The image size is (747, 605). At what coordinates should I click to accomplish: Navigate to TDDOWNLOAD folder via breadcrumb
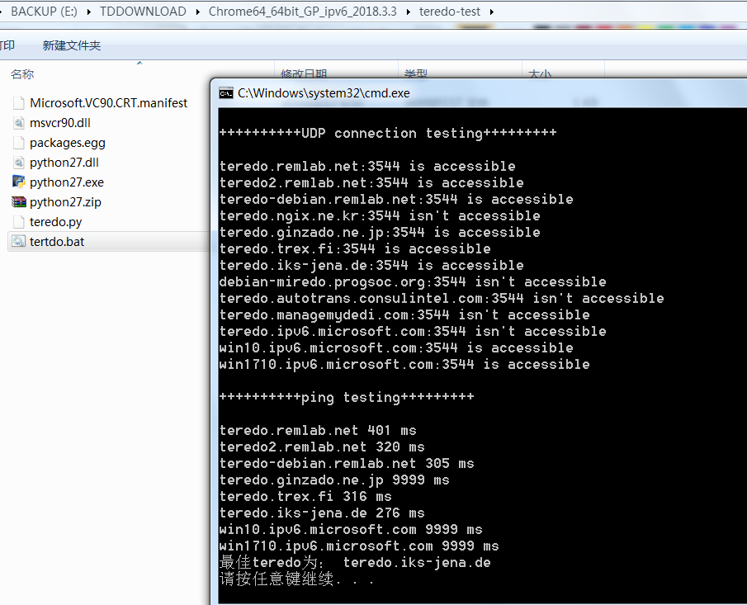point(143,12)
